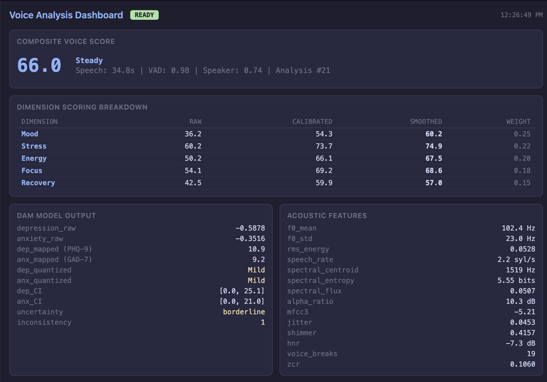Click jitter value 0.0453
This screenshot has width=547, height=382.
(x=523, y=322)
